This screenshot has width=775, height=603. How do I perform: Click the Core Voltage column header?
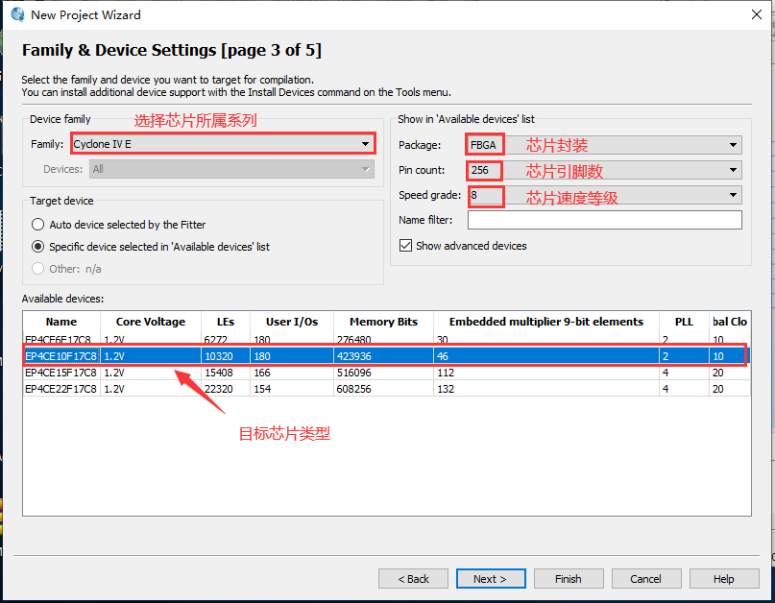150,322
